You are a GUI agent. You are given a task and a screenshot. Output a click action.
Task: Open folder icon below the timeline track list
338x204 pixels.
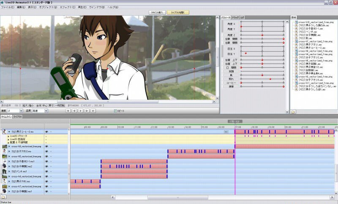[3, 197]
